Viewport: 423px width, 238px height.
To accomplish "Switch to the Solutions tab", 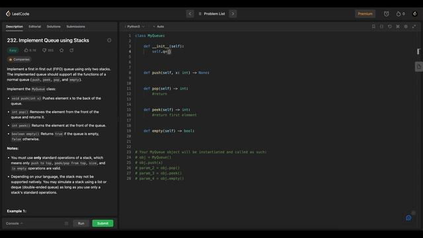I will pos(54,26).
